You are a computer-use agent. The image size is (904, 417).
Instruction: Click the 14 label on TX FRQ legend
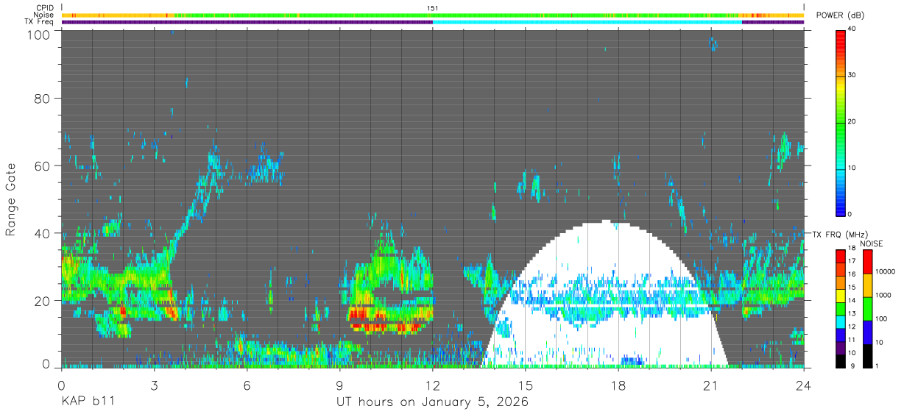852,301
